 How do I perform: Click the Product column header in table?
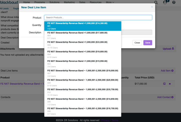(5, 77)
